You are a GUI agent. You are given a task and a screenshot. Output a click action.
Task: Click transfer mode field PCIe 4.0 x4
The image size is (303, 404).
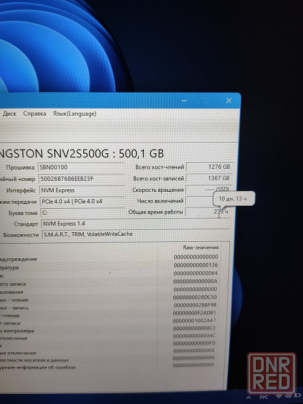point(83,201)
